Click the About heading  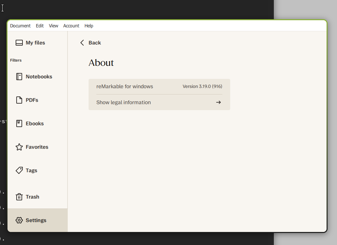(101, 63)
